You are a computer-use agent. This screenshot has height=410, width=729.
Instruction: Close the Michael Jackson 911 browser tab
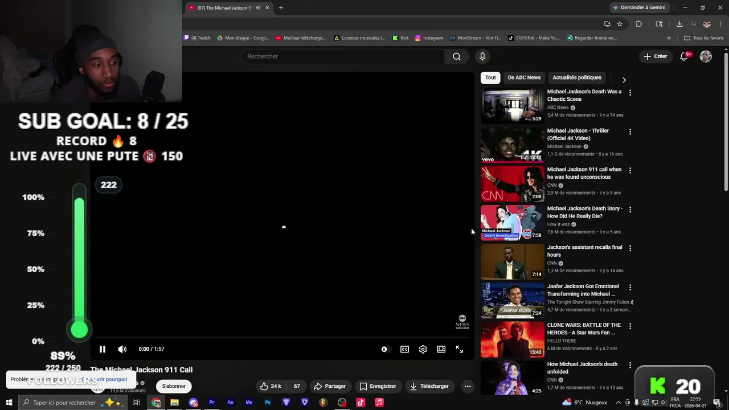tap(267, 8)
